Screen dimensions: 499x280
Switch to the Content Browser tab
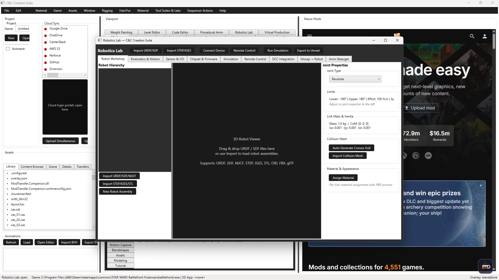tap(32, 166)
